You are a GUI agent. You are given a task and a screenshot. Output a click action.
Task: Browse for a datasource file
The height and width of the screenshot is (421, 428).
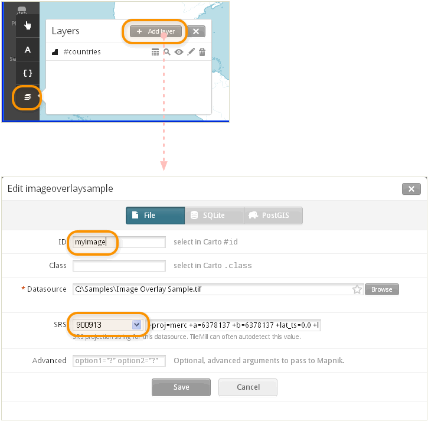[x=381, y=289]
